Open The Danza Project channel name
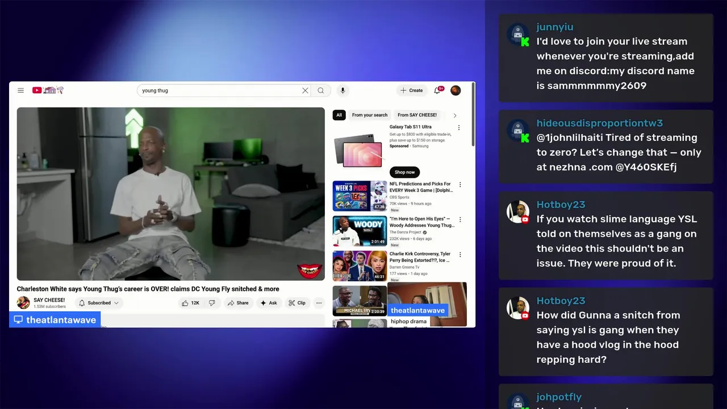727x409 pixels. [406, 232]
